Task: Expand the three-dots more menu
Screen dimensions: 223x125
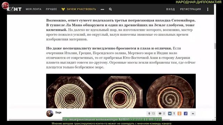Action: tap(102, 9)
